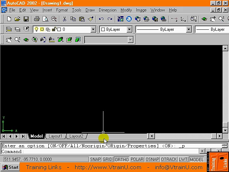Switch to the Layout1 tab
The image size is (229, 172).
pyautogui.click(x=55, y=136)
